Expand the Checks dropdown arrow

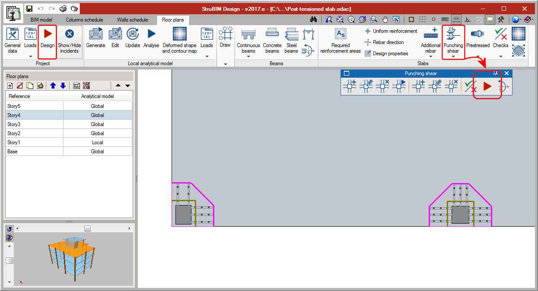coord(501,57)
